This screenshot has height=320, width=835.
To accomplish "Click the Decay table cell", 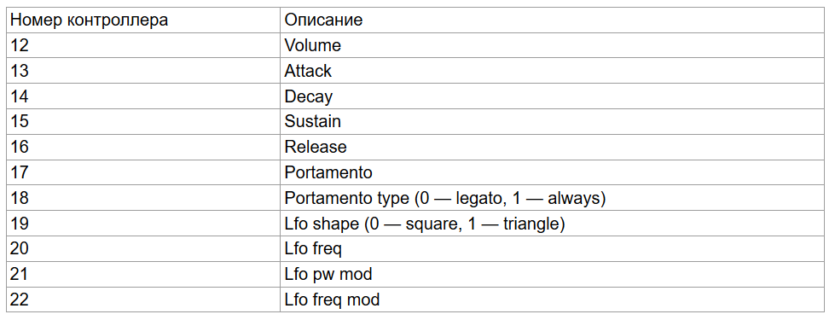I will [552, 96].
